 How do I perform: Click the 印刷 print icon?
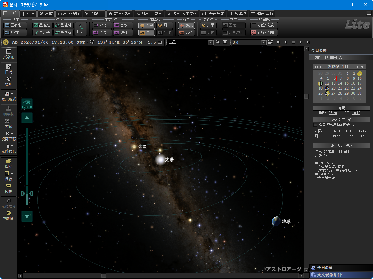click(8, 188)
